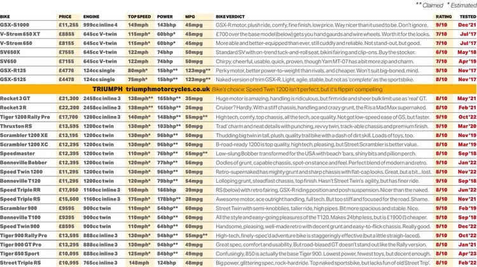
Task: Click the 124bhp power of Street Triple RS
Action: point(167,263)
